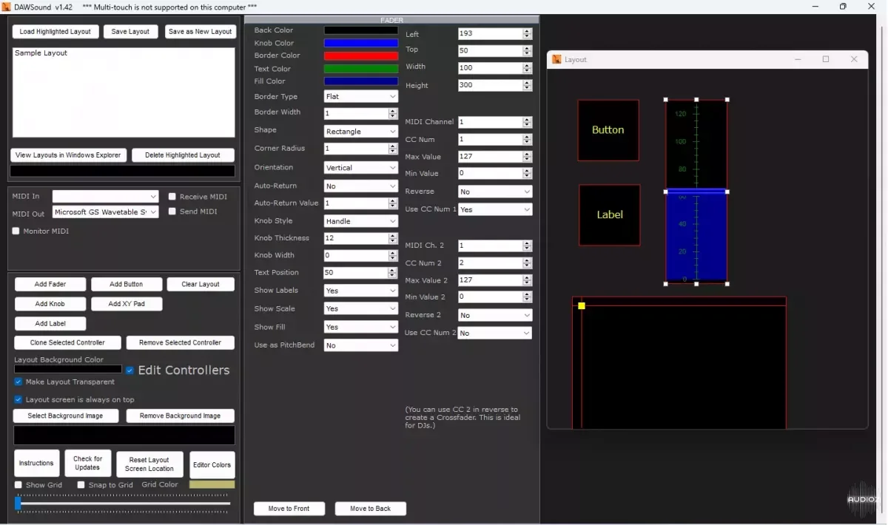Click the Add Knob button

coord(50,304)
